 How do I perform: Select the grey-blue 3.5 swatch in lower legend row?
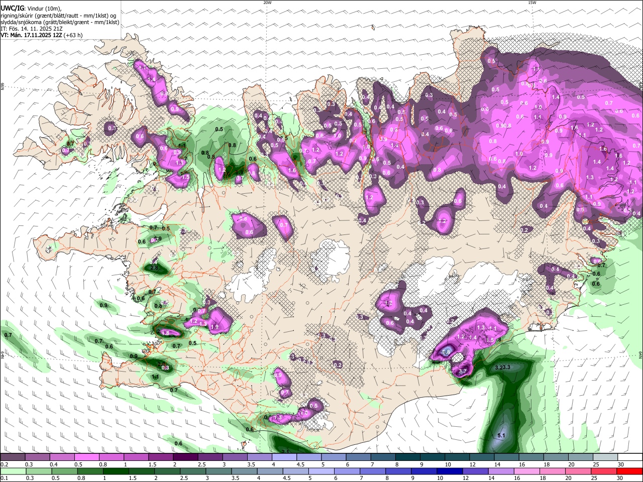click(x=244, y=471)
